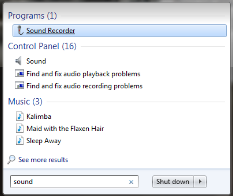The image size is (233, 196).
Task: Click the Programs (1) category header
Action: tap(32, 15)
